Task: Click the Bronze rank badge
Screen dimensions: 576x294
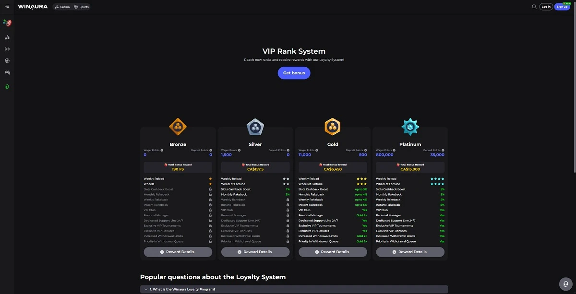Action: (x=178, y=127)
